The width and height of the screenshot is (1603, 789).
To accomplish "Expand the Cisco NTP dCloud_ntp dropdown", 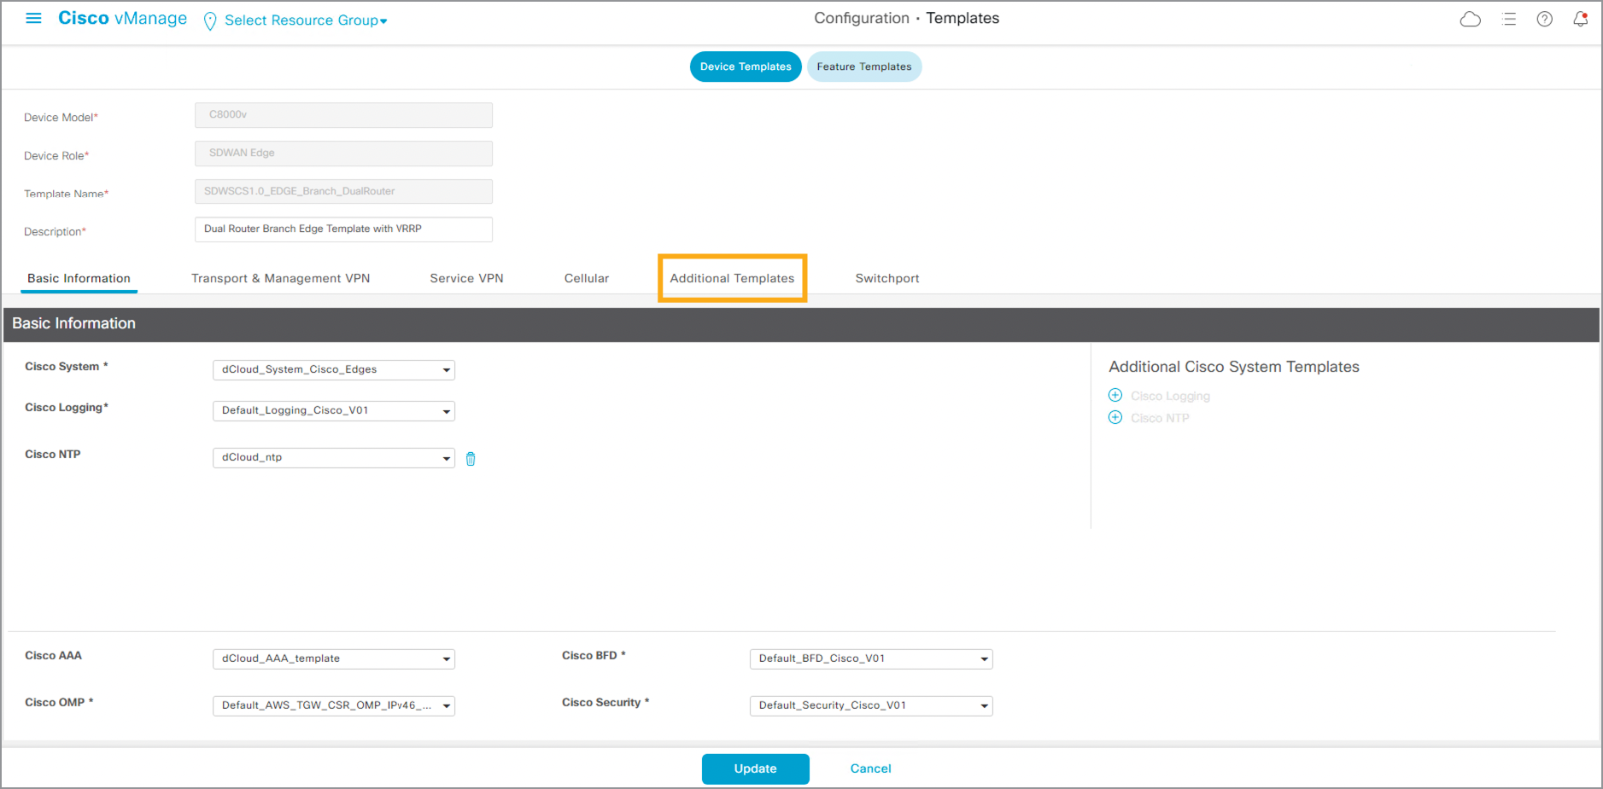I will tap(333, 457).
